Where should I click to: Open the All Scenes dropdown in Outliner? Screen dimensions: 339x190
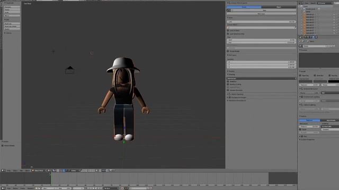(x=325, y=3)
